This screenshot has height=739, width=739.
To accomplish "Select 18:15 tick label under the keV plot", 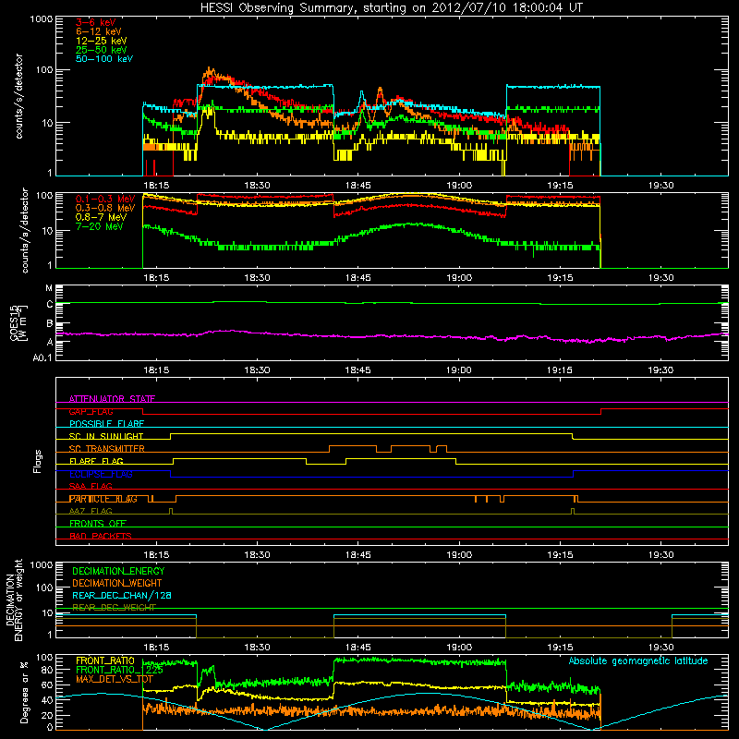I will pos(156,186).
